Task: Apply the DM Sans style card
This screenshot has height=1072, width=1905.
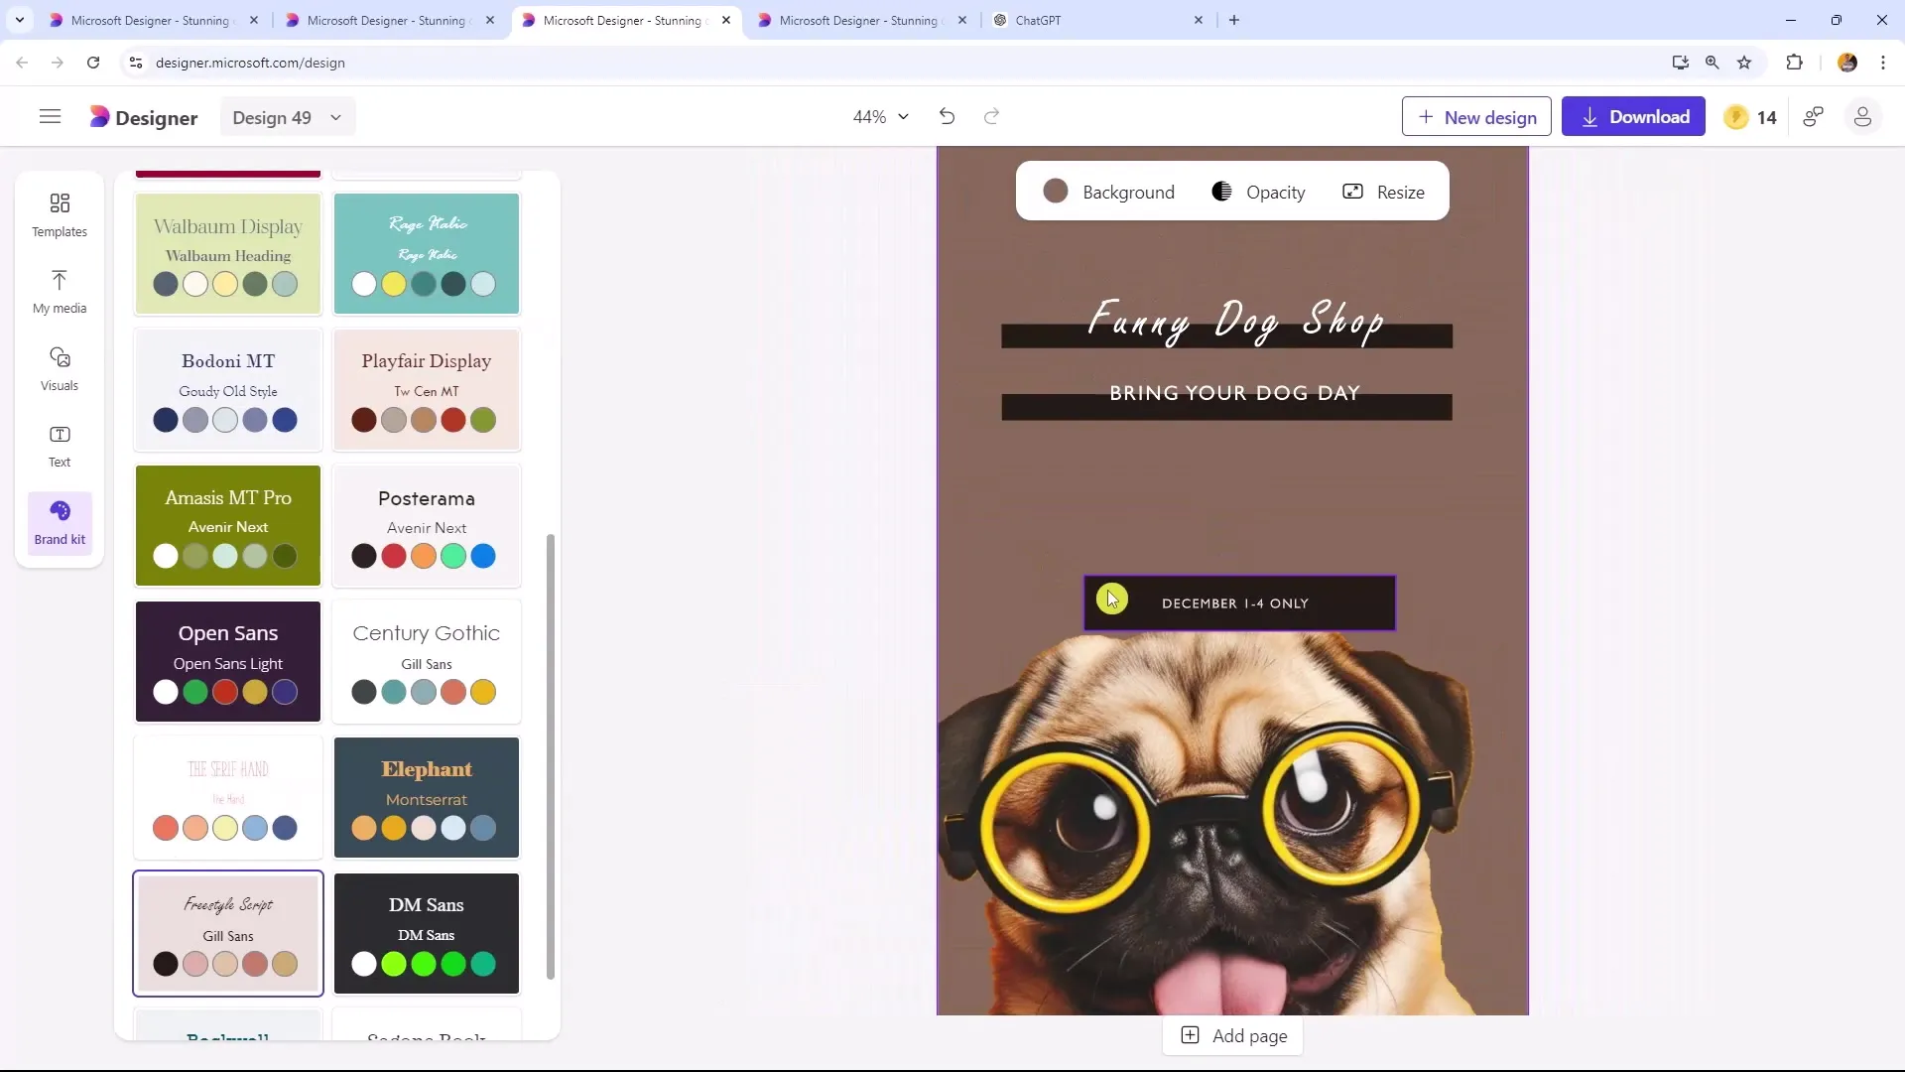Action: point(427,934)
